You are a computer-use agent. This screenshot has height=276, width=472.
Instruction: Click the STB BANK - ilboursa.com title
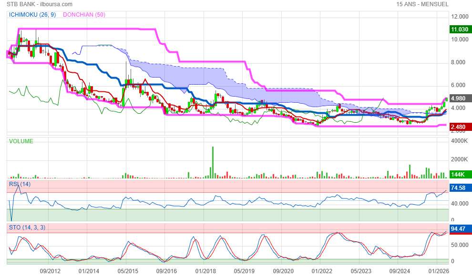(x=40, y=4)
